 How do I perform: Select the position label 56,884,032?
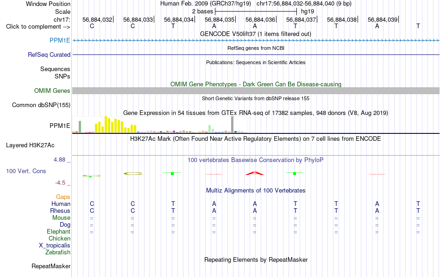click(97, 19)
